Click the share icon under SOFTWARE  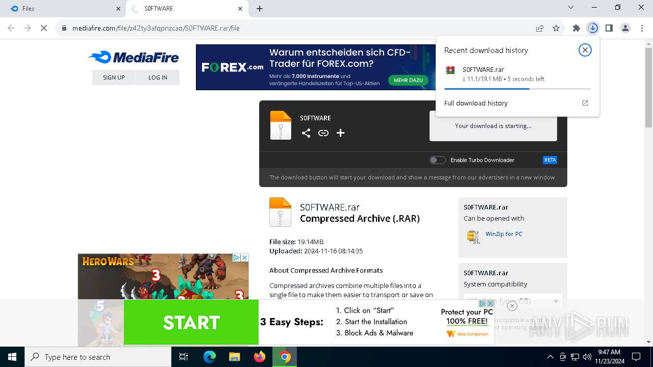click(306, 133)
